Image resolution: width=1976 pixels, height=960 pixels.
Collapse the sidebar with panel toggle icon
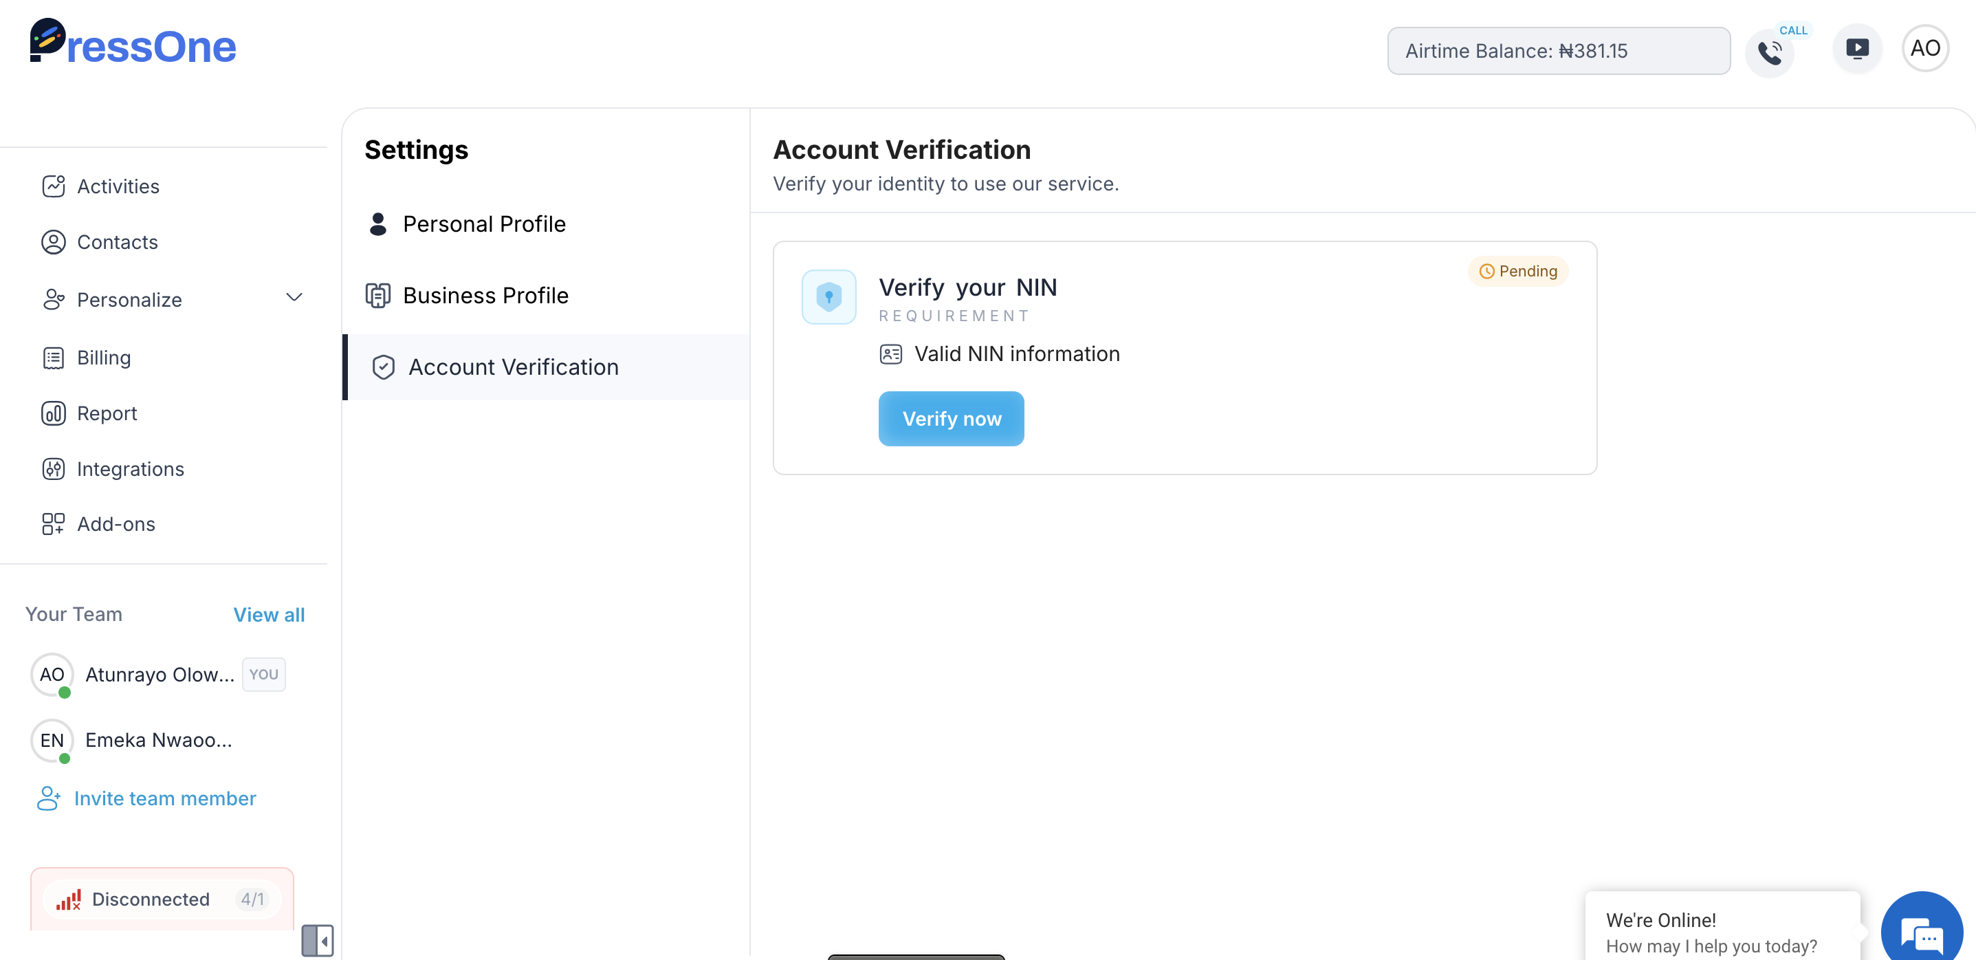click(317, 940)
